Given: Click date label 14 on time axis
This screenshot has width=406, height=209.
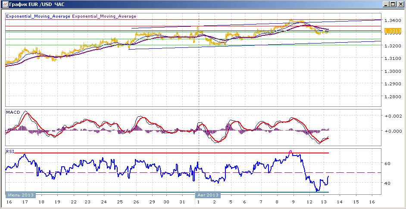Looking at the screenshot, I should click(x=340, y=202).
